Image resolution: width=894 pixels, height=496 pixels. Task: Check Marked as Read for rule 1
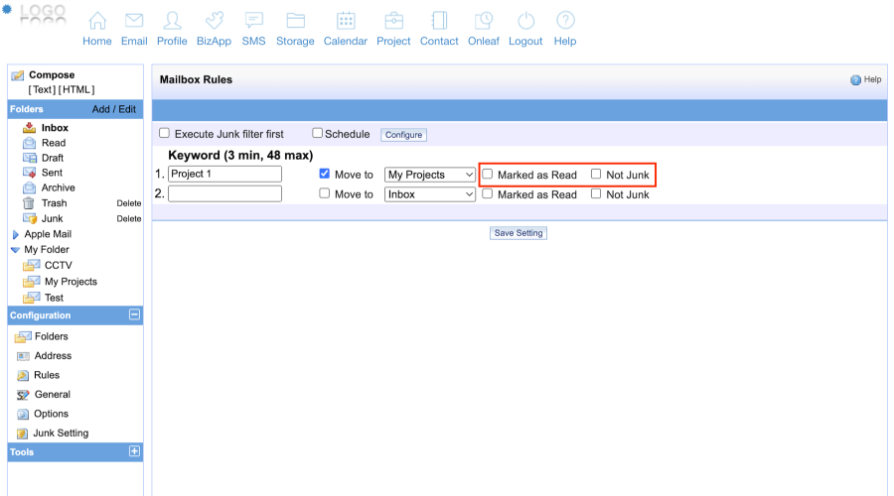point(487,175)
